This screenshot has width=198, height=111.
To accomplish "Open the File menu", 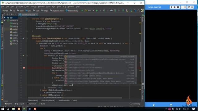I will tap(3, 7).
